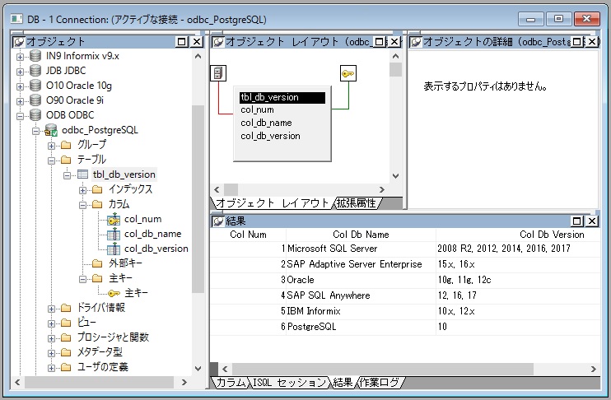Click the key icon in layout panel
The height and width of the screenshot is (400, 611).
tap(347, 74)
